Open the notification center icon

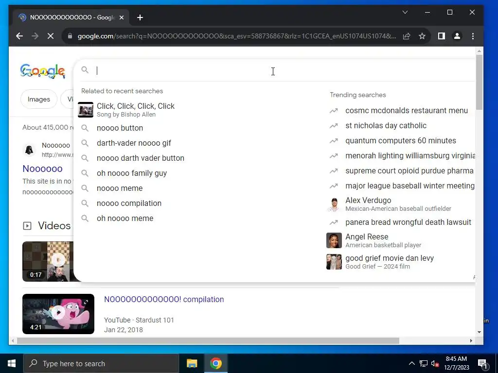click(x=482, y=364)
